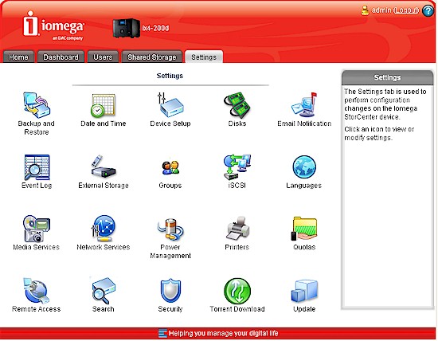Open Network Services icon
Screen dimensions: 438x341
(x=103, y=229)
